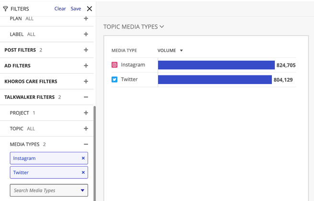This screenshot has height=201, width=314.
Task: Expand the Plan filter plus icon
Action: pos(86,19)
